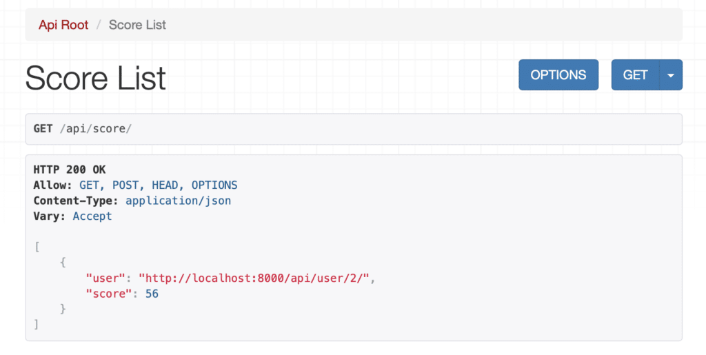Click the application/json value
This screenshot has height=355, width=706.
[x=178, y=201]
